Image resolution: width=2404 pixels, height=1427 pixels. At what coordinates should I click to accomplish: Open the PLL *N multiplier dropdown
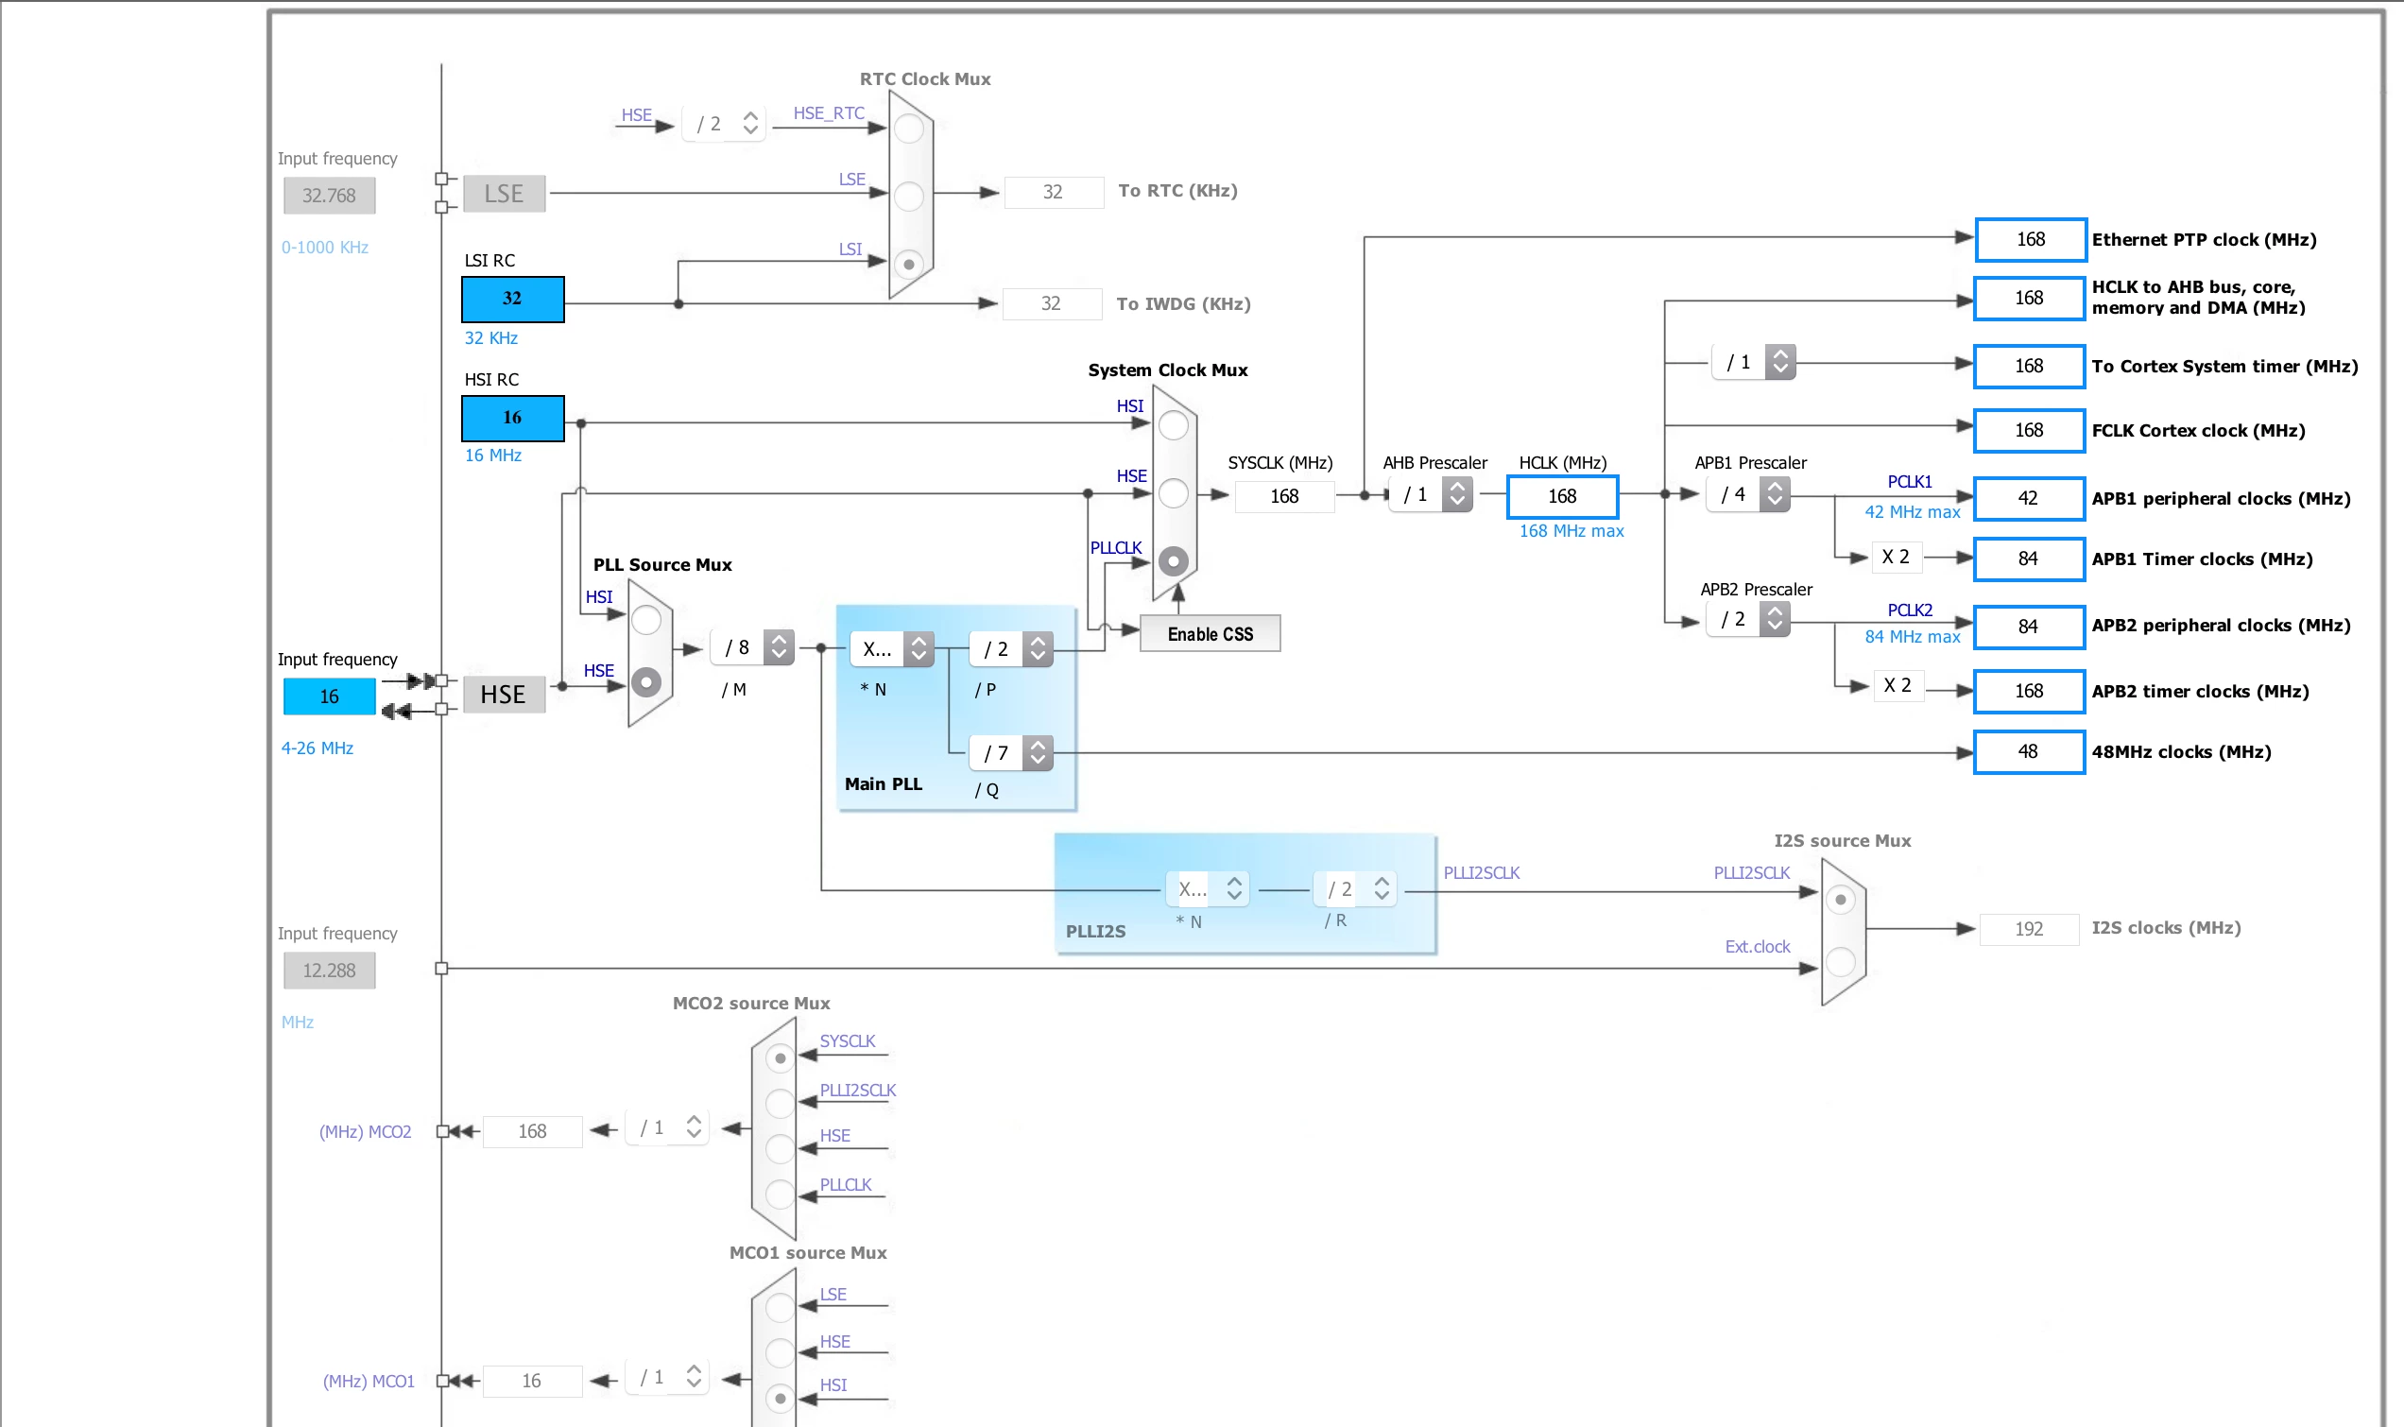892,650
